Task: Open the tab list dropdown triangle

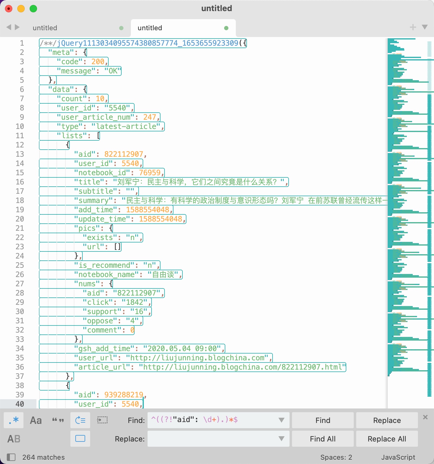Action: click(x=425, y=27)
